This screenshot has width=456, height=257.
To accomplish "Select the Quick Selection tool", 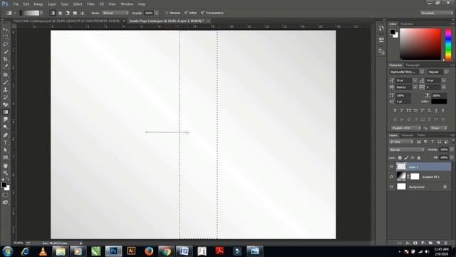I will (x=5, y=52).
